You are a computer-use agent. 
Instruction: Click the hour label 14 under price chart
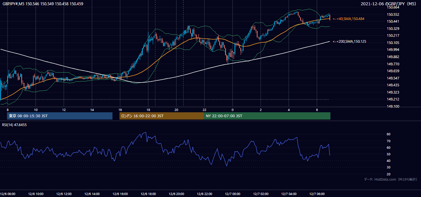coord(92,110)
